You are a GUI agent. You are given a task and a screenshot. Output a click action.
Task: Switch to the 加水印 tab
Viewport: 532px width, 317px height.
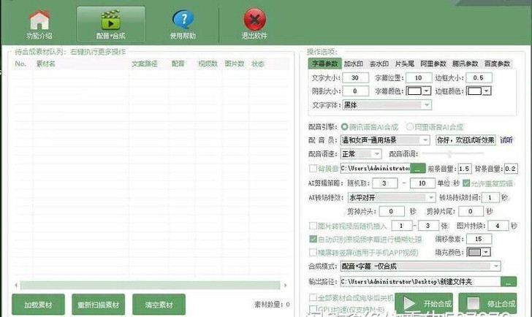click(354, 64)
